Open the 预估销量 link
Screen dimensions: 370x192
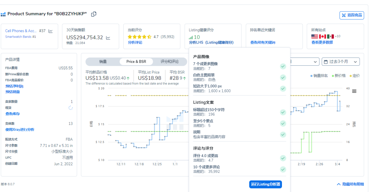pos(13,92)
